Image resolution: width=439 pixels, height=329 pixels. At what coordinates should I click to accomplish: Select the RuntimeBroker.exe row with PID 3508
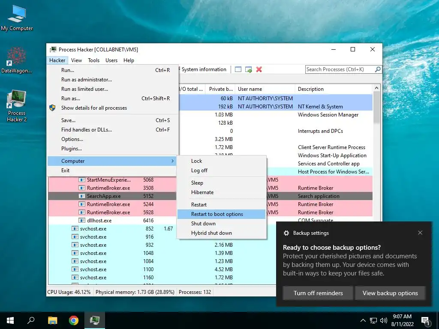(210, 188)
